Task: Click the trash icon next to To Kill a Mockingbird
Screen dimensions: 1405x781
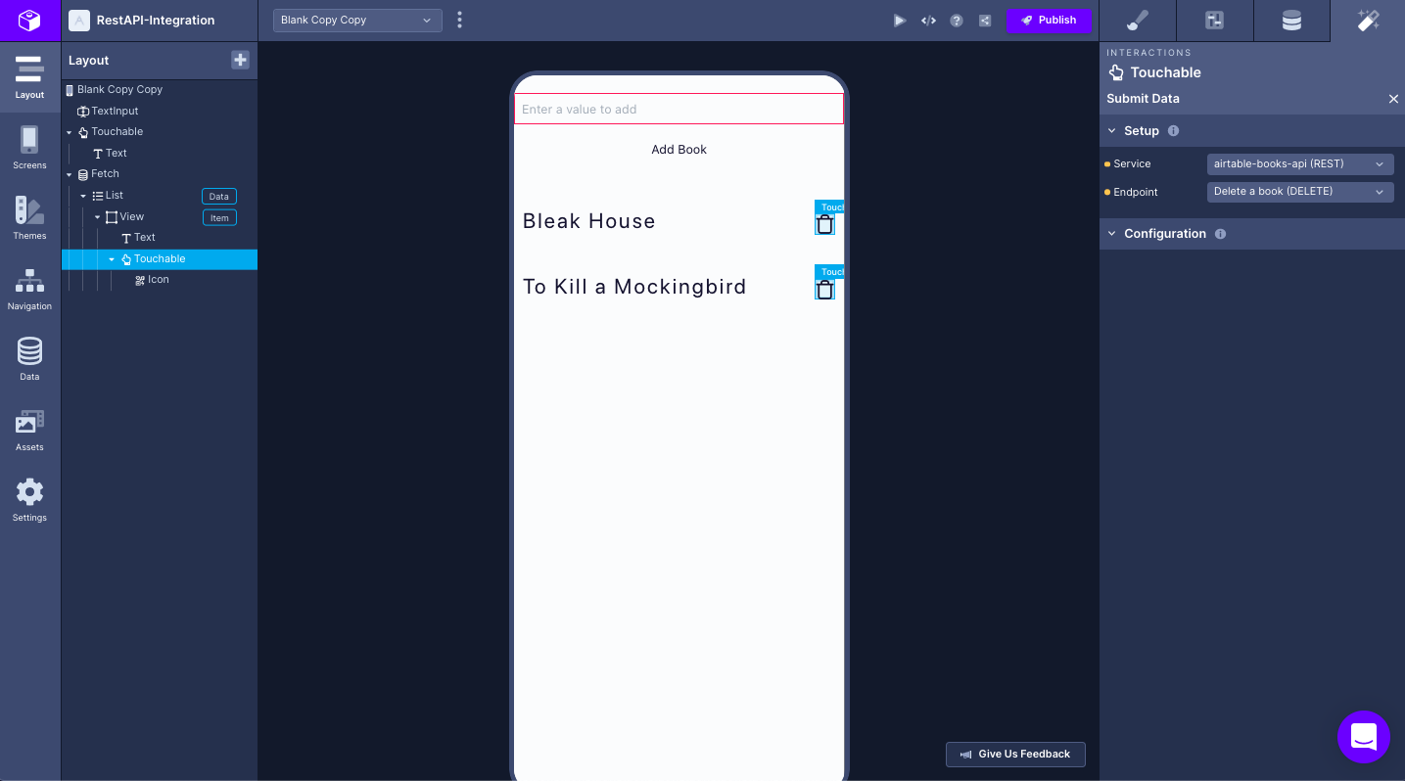Action: [x=825, y=289]
